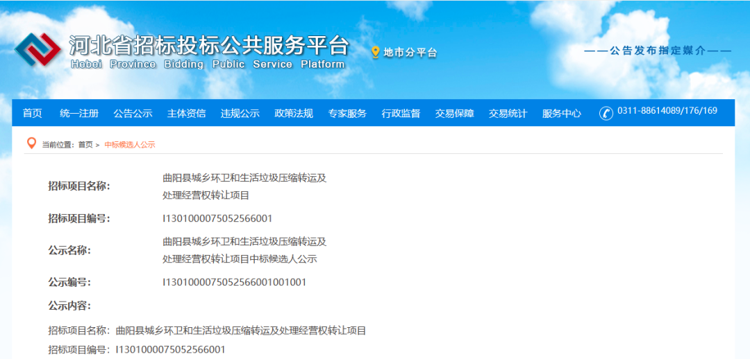Select 行政监督 in the nav bar
This screenshot has width=750, height=359.
coord(401,113)
